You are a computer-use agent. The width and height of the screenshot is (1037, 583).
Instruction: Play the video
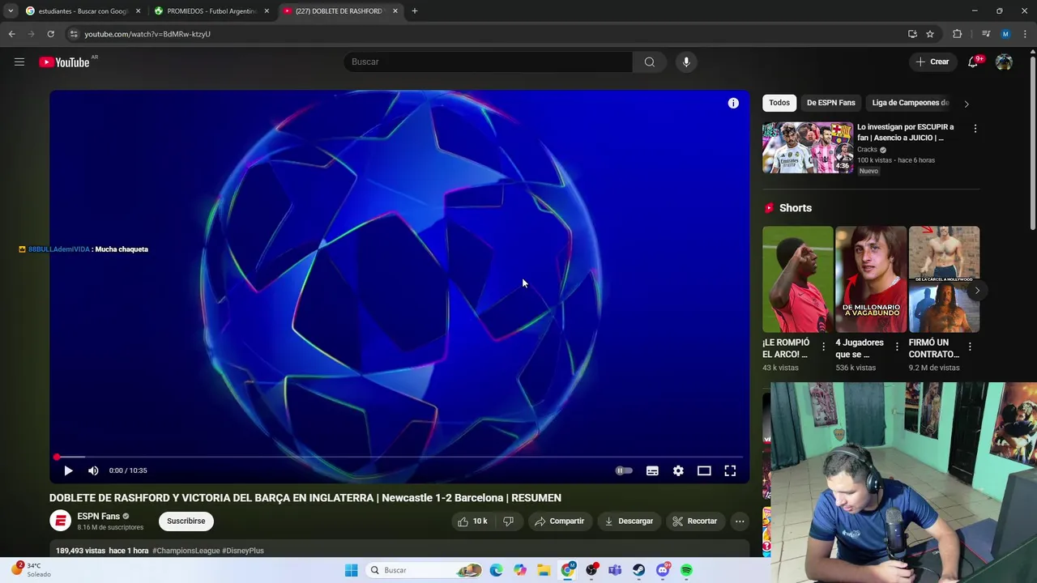pos(68,470)
